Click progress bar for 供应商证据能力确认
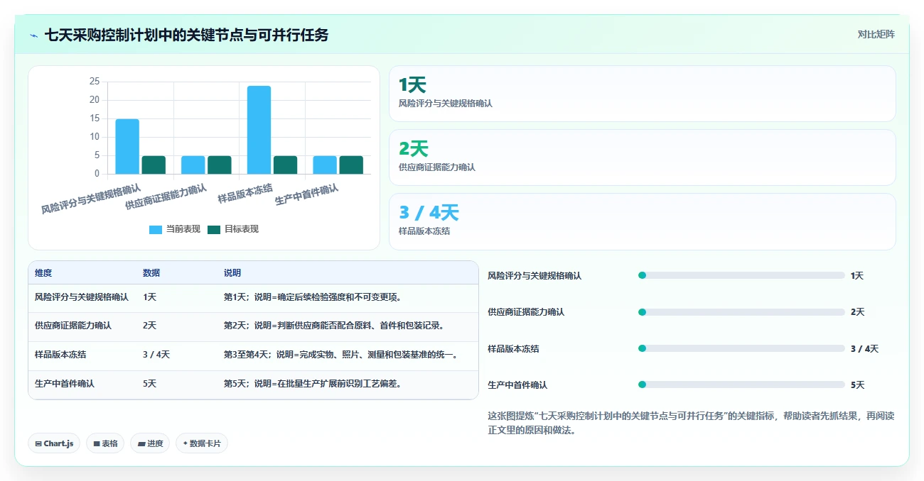The image size is (924, 481). click(741, 312)
